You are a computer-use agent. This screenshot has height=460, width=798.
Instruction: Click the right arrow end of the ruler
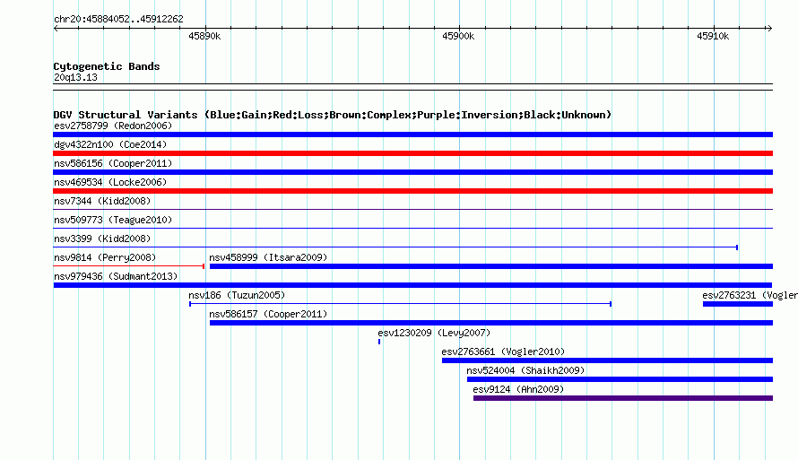point(769,28)
